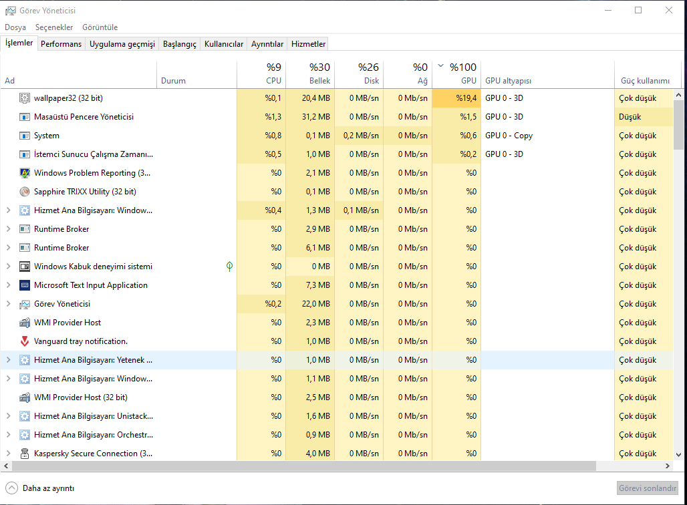The width and height of the screenshot is (687, 505).
Task: Click the vertical scrollbar up arrow
Action: click(679, 95)
